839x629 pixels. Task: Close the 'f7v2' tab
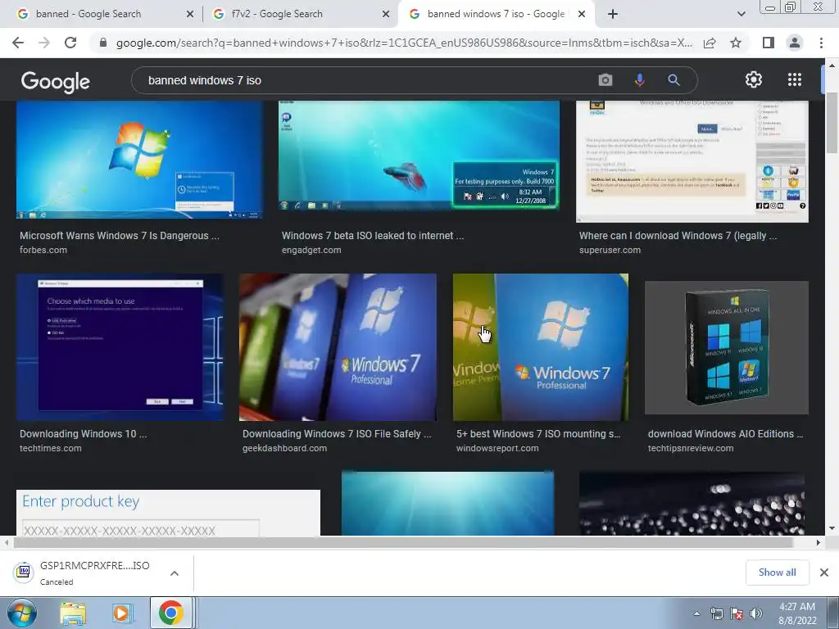(386, 15)
